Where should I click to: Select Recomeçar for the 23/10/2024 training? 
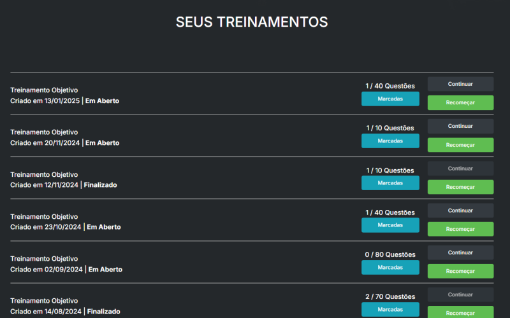point(460,229)
